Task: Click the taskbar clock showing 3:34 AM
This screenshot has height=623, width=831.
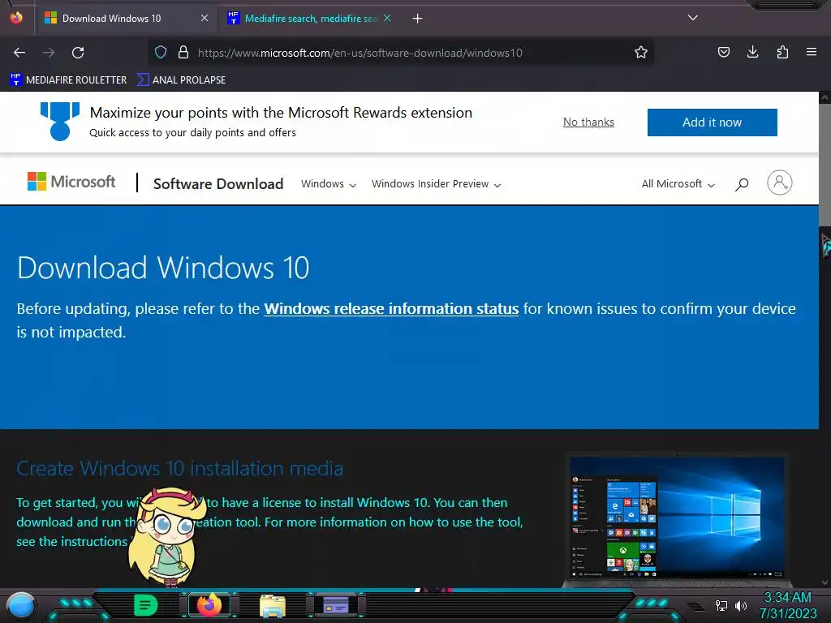Action: click(787, 605)
